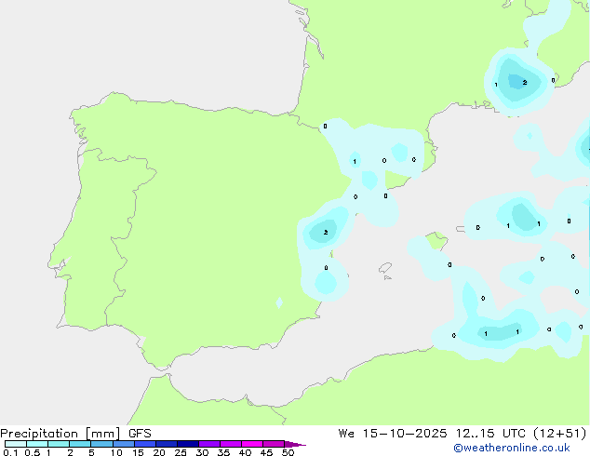Click the "0.1" legend scale label
Screen dimensions: 590x456
[x=10, y=452]
